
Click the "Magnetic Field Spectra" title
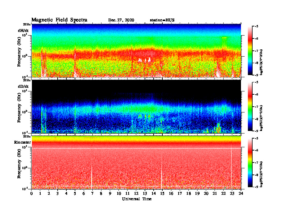coord(59,20)
